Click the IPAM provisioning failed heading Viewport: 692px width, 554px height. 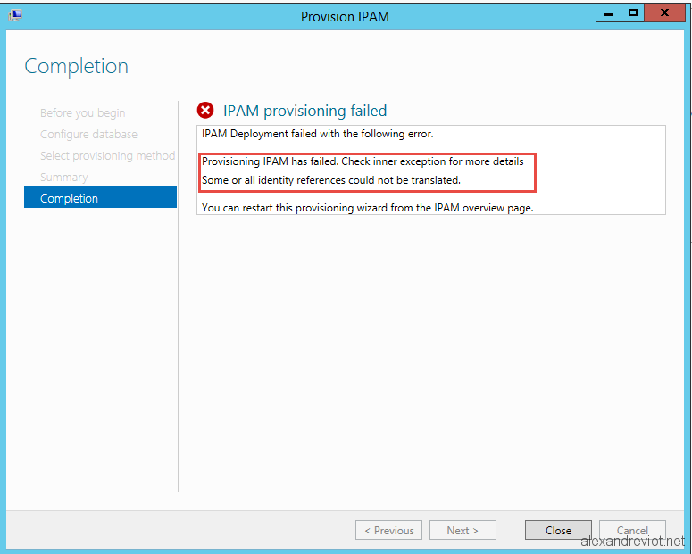305,111
